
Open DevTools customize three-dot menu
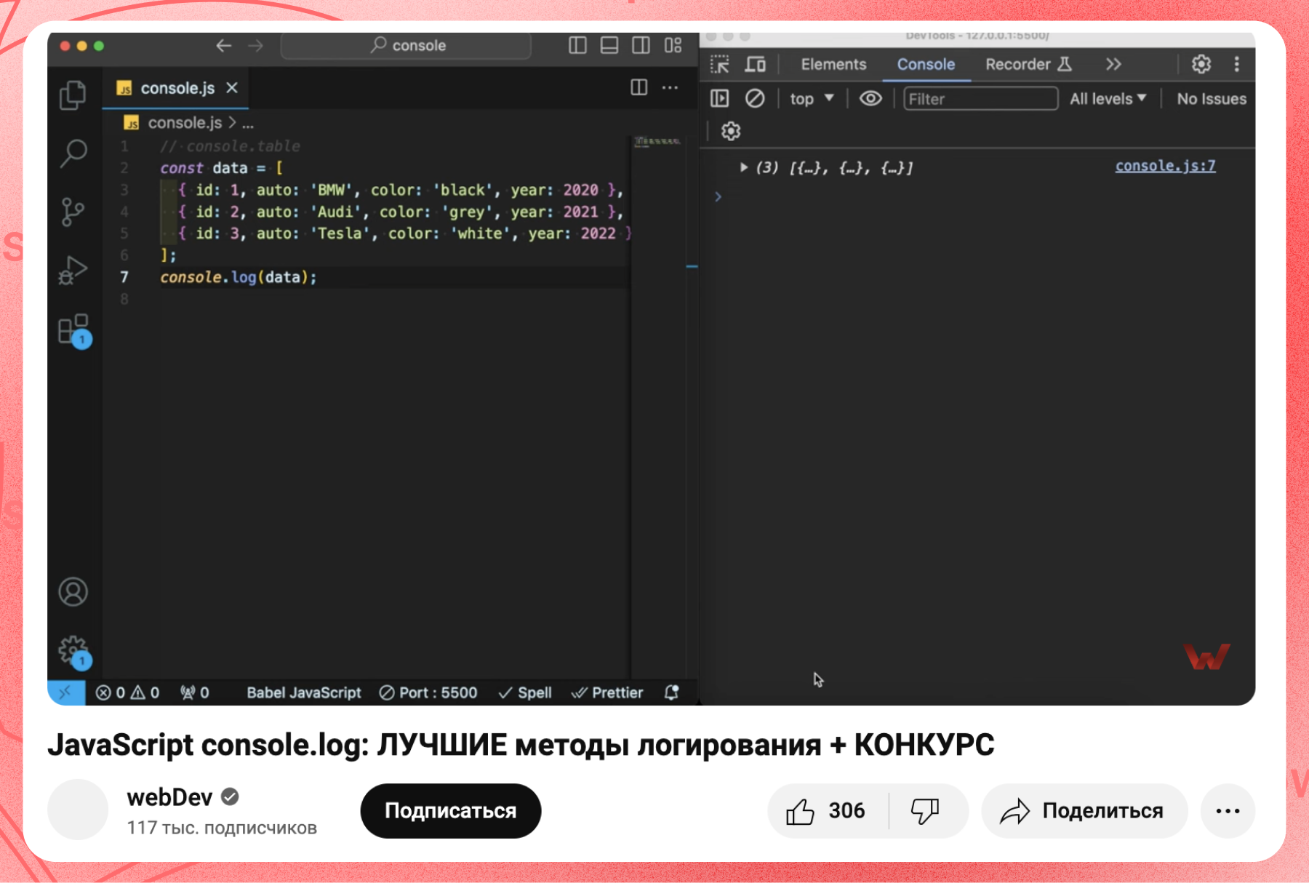click(x=1236, y=64)
